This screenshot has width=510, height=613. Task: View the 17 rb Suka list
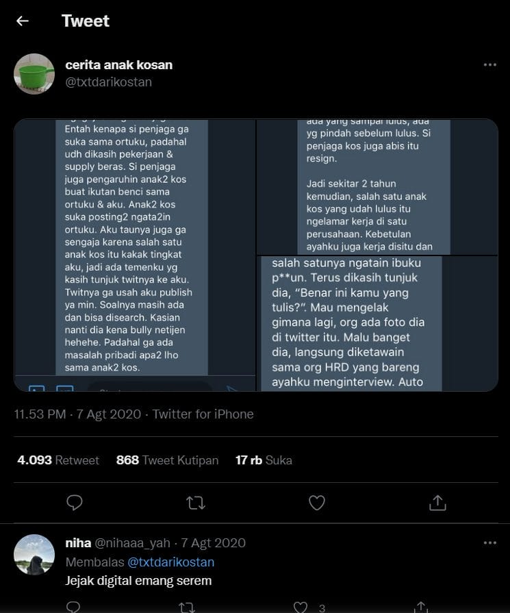coord(264,460)
